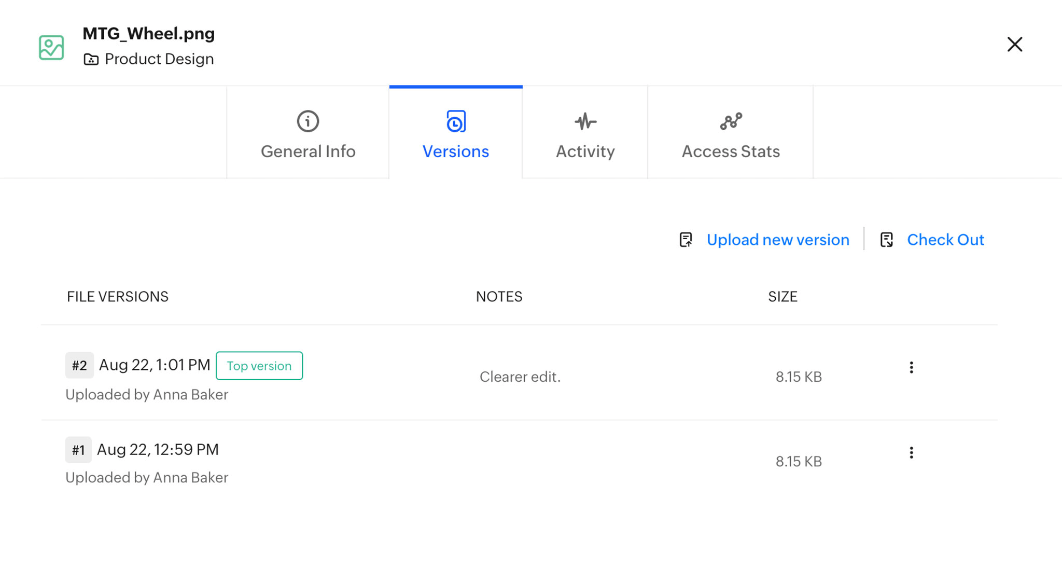Click the upload new version document icon
Viewport: 1062px width, 581px height.
pos(686,240)
